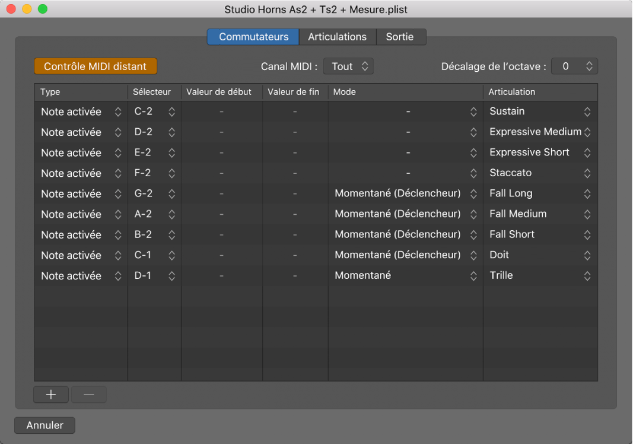Click the plus button to add a switch
This screenshot has height=445, width=633.
(51, 395)
